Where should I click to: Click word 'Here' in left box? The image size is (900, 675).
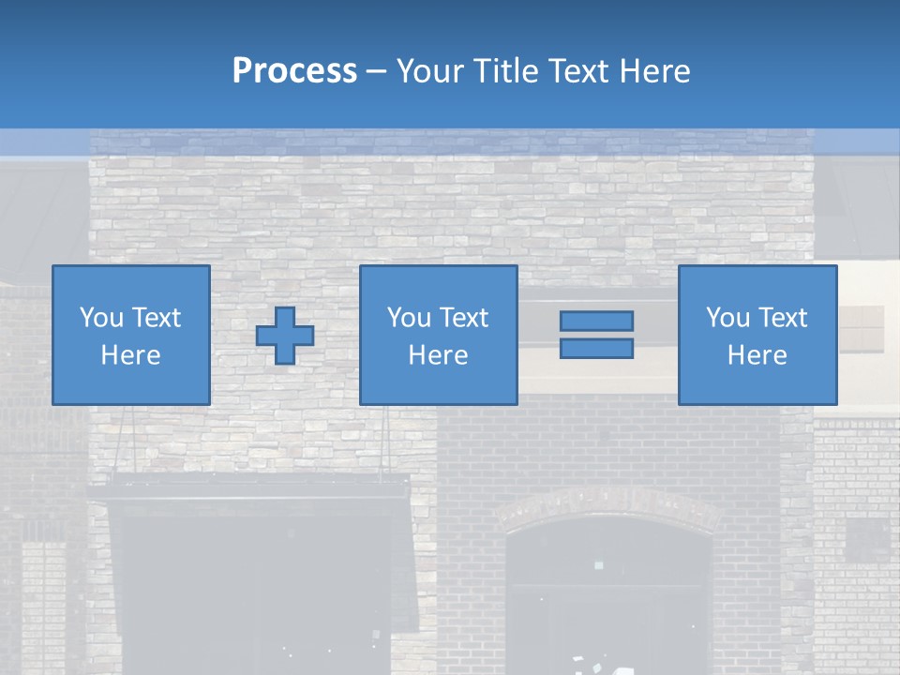[x=130, y=355]
